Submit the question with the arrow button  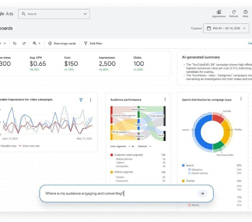(x=202, y=193)
